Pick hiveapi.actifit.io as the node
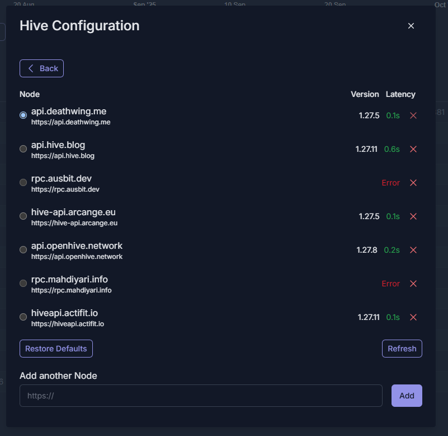 pyautogui.click(x=23, y=317)
